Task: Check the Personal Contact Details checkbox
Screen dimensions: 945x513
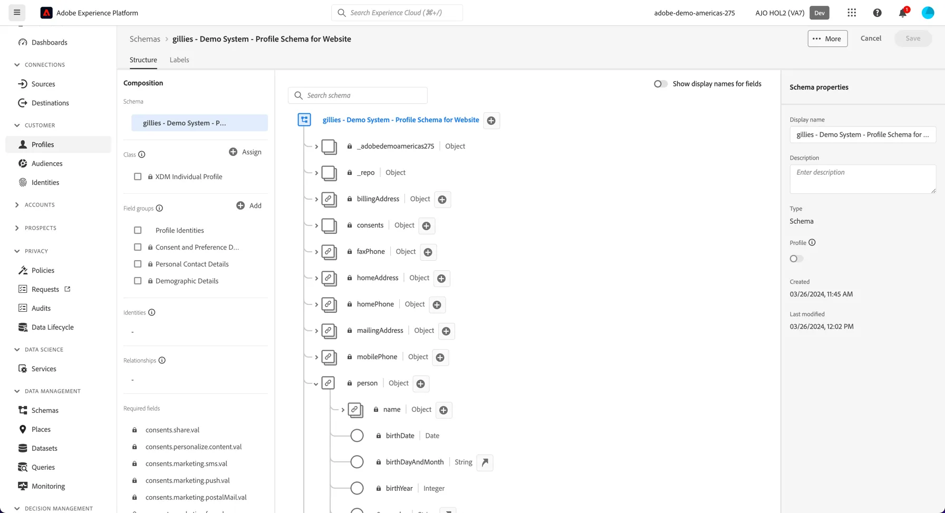Action: (138, 264)
